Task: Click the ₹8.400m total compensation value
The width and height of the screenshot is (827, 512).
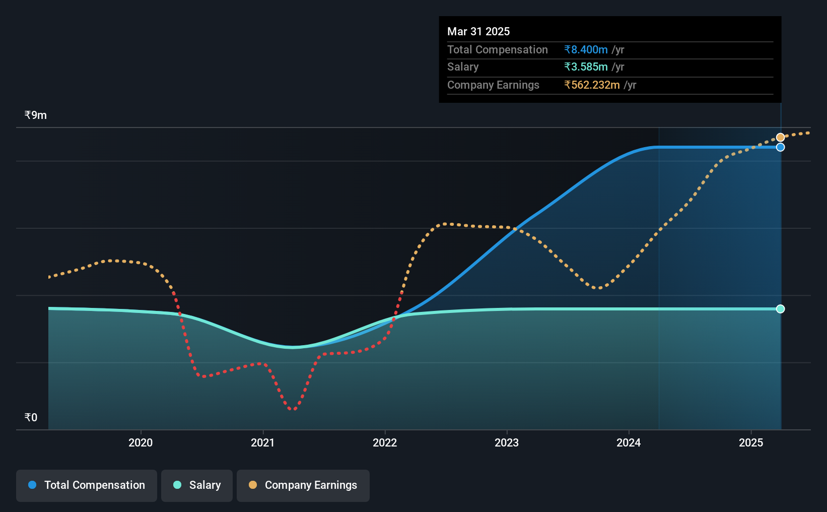Action: click(x=586, y=49)
